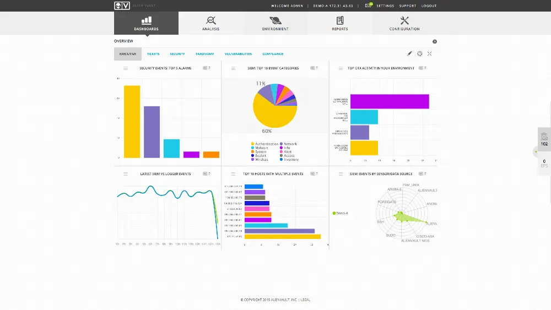Click the pencil edit dashboard icon
This screenshot has height=310, width=551.
click(x=409, y=53)
